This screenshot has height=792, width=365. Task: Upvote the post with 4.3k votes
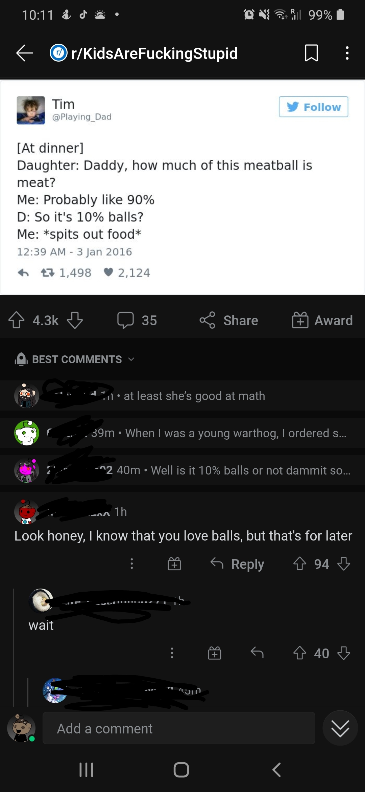pos(17,320)
